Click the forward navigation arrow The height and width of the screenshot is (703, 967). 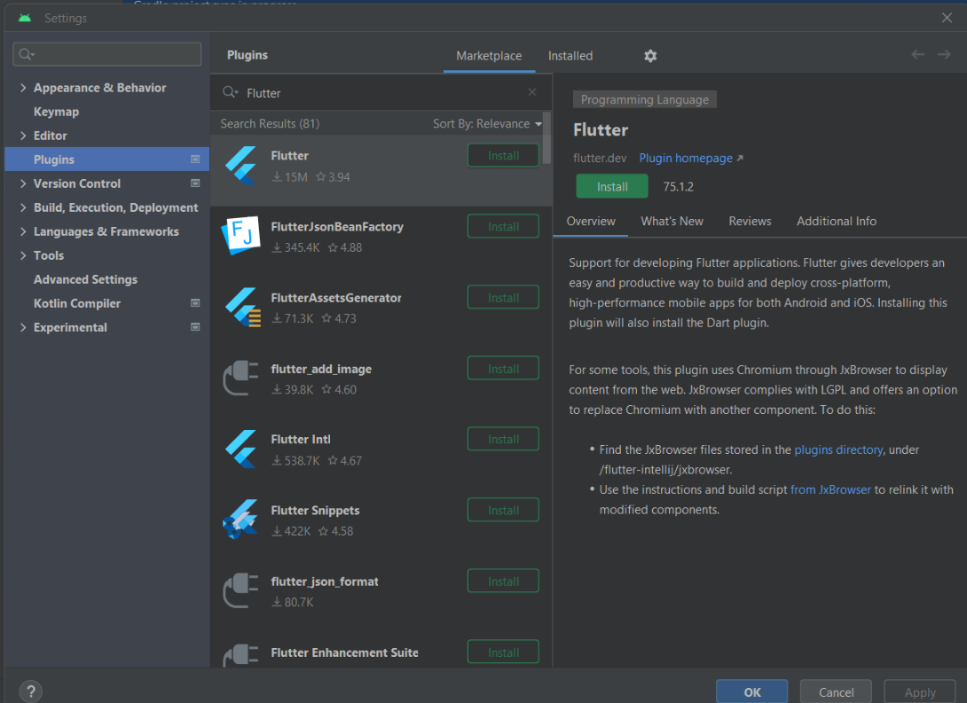(944, 55)
